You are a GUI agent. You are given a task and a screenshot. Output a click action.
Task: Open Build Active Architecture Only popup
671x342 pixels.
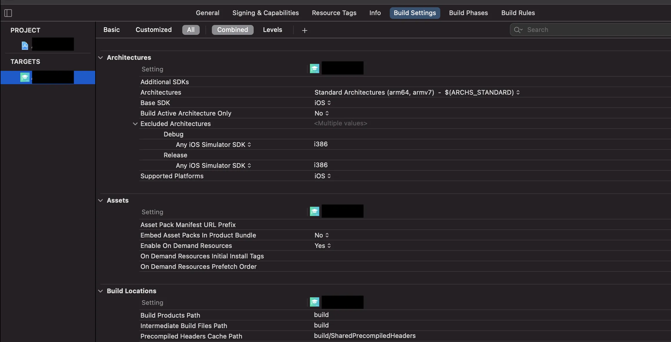pos(322,114)
